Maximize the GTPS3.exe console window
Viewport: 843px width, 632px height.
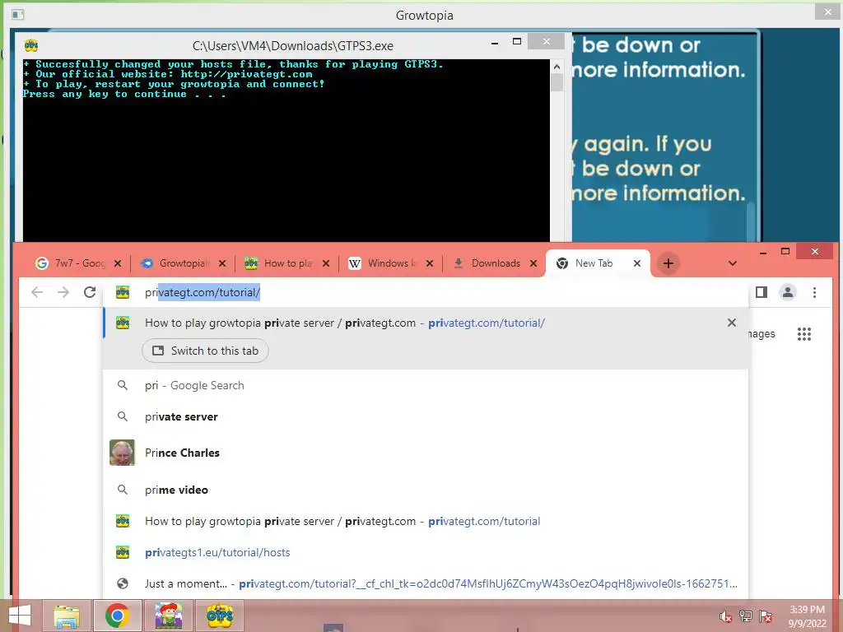[x=517, y=41]
